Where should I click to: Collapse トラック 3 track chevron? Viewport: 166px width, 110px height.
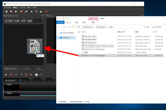tap(5, 93)
